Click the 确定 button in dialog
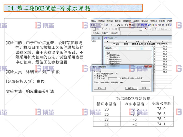Screen dimensions: 183x137 (131, 88)
